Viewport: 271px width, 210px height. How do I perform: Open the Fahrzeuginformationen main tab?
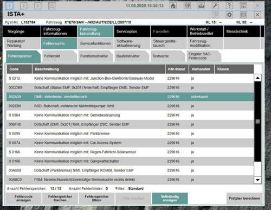point(59,31)
